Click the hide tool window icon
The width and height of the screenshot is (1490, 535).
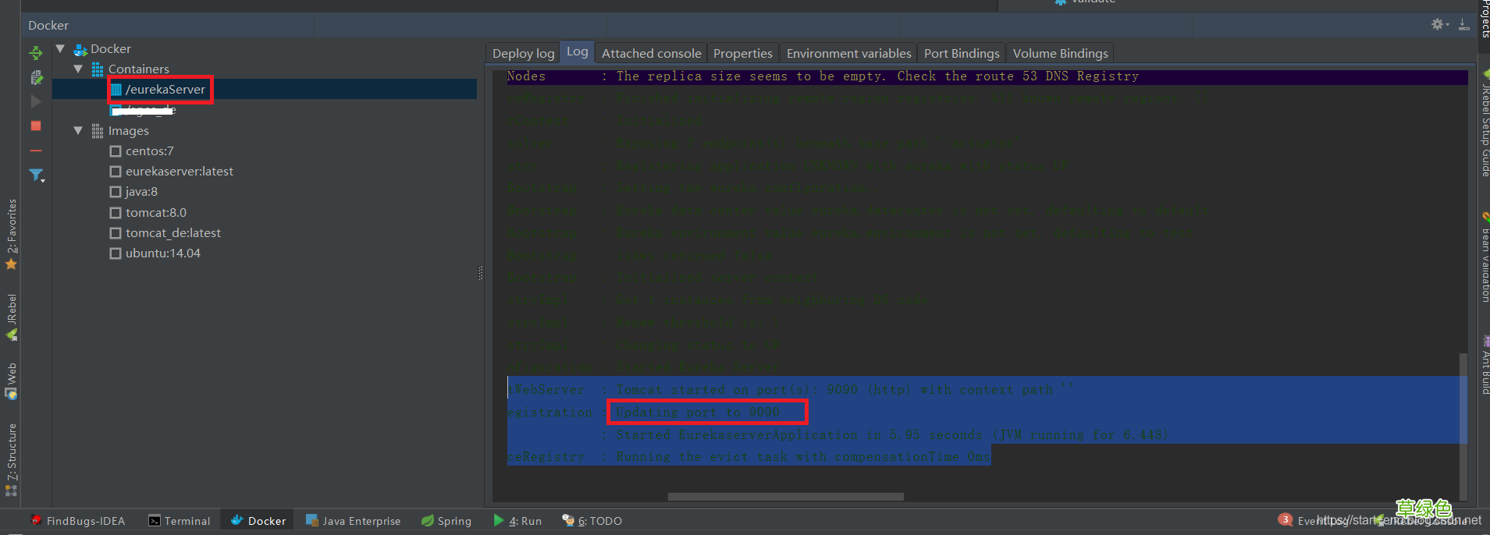1464,25
